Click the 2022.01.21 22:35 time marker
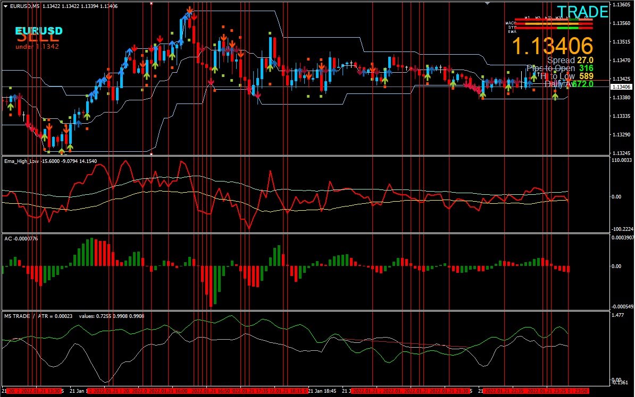Screen dimensions: 635x397 coord(505,391)
